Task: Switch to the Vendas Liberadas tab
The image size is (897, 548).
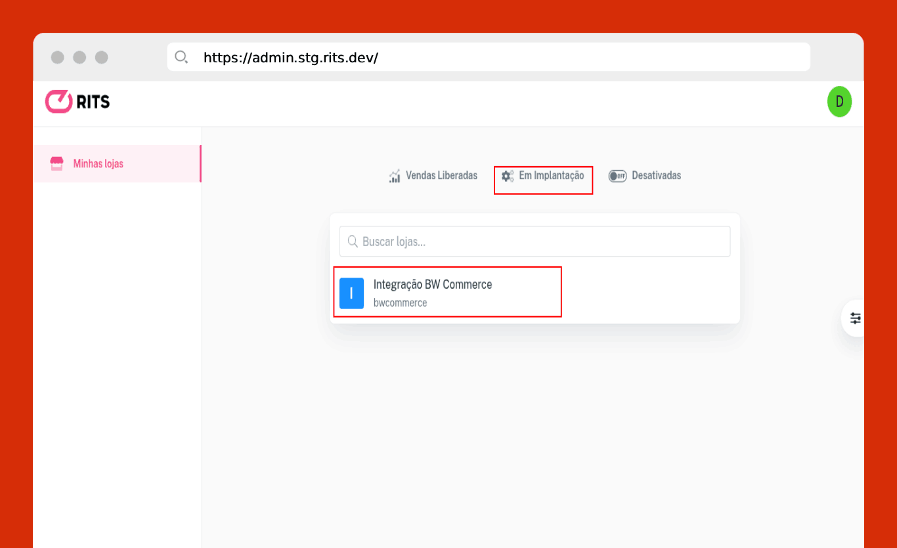Action: pyautogui.click(x=433, y=176)
